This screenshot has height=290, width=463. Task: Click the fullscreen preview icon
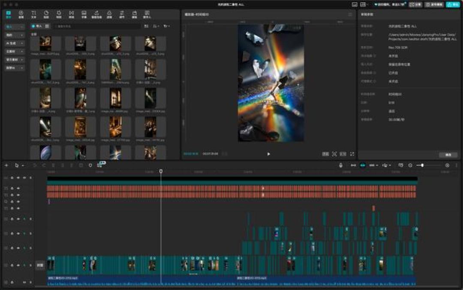pyautogui.click(x=352, y=154)
